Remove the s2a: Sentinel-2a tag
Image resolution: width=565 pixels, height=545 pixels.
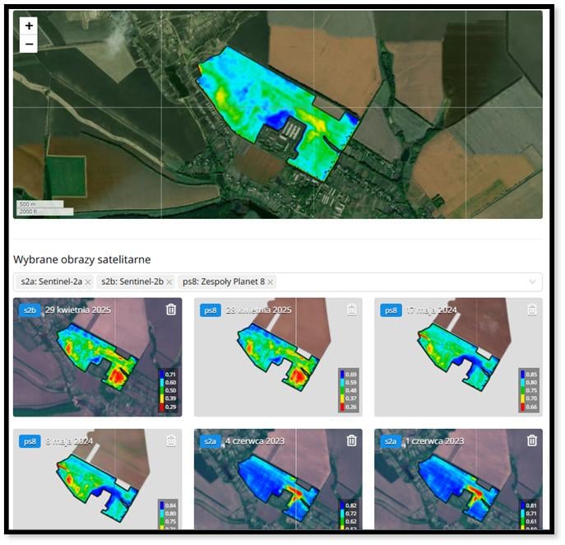[88, 282]
